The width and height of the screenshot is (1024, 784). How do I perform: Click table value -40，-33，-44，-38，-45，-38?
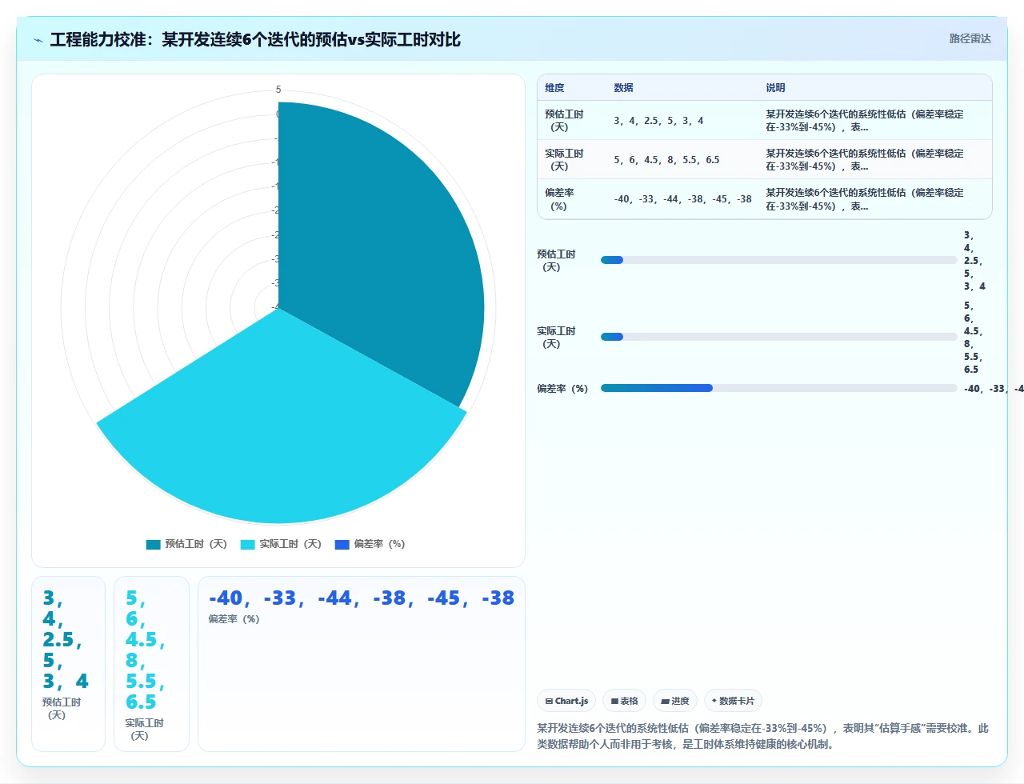pos(682,199)
